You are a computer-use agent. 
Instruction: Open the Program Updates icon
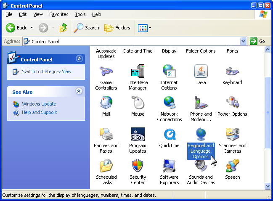[x=138, y=134]
